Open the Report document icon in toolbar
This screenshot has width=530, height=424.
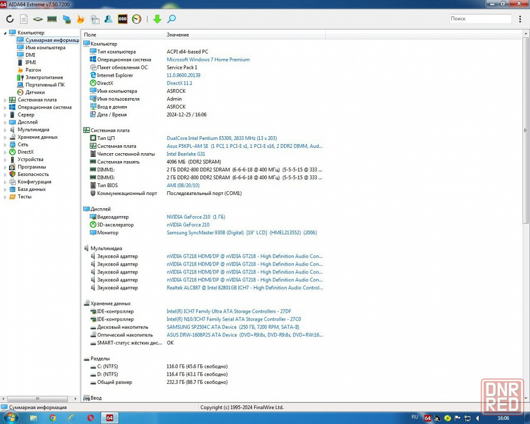pyautogui.click(x=24, y=19)
